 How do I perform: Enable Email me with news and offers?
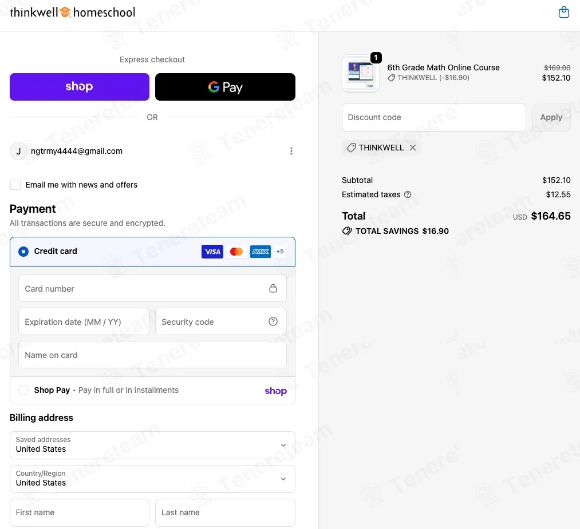pyautogui.click(x=15, y=184)
